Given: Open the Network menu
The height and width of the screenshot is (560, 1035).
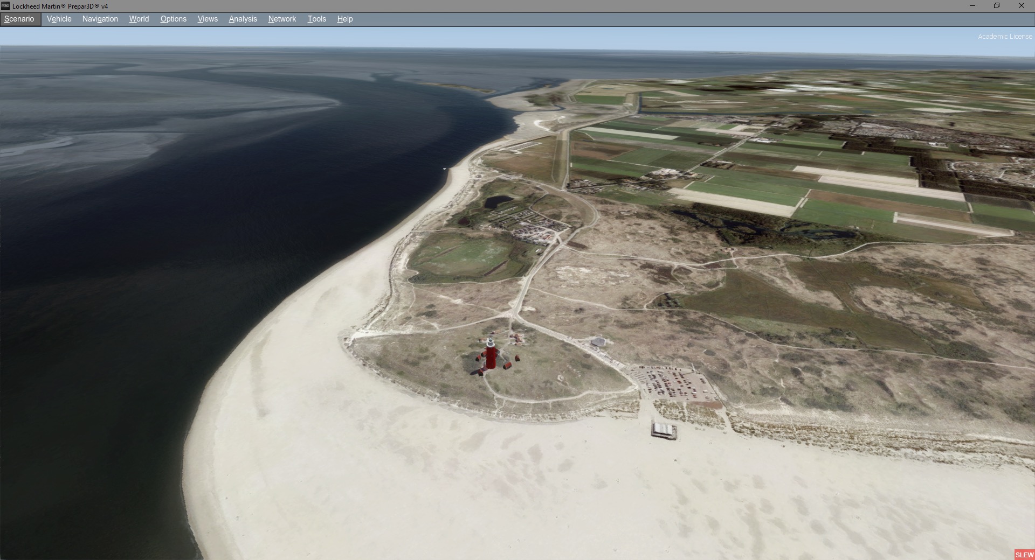Looking at the screenshot, I should pyautogui.click(x=282, y=19).
